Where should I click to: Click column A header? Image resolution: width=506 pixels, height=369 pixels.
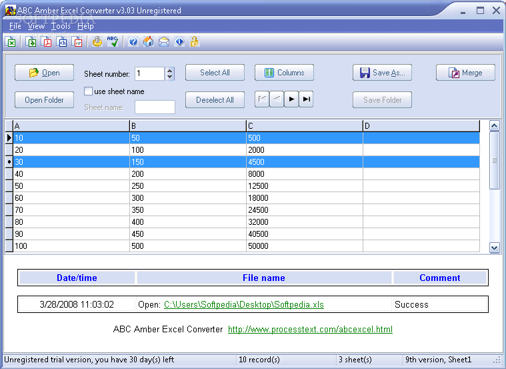coord(71,125)
